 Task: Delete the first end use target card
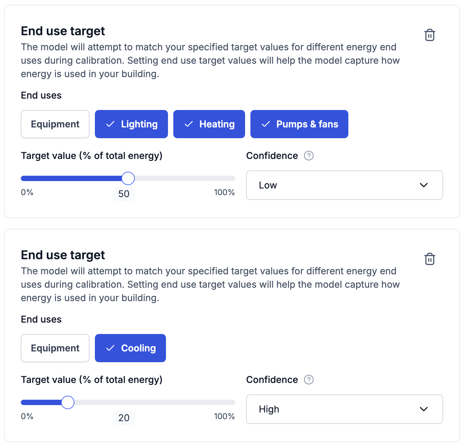coord(429,35)
